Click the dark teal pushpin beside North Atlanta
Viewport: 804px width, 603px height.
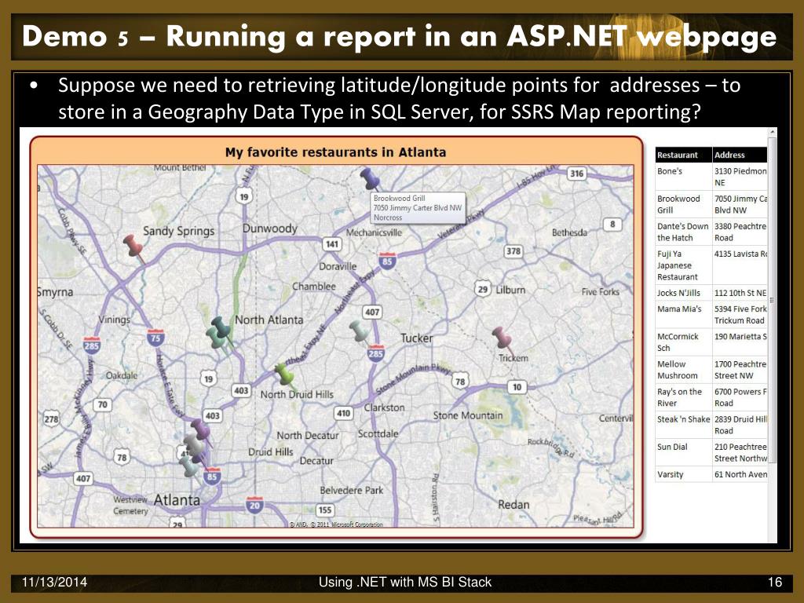pos(221,327)
